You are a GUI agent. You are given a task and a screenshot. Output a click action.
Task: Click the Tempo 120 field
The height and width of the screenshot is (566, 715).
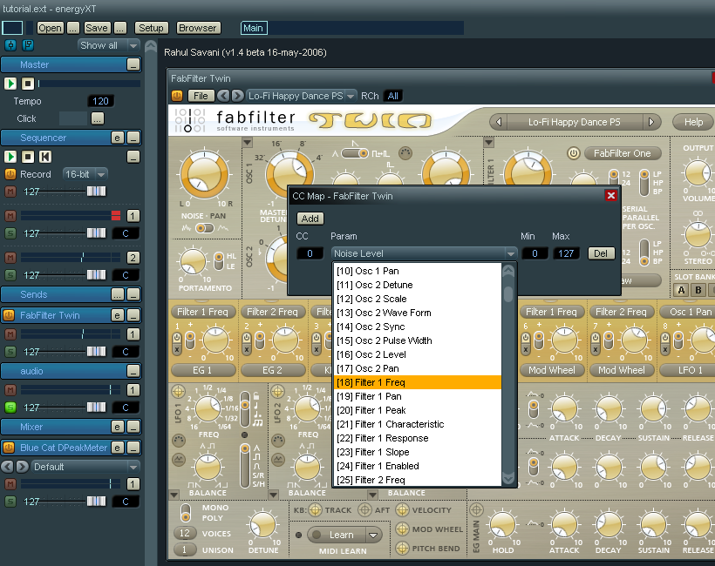(100, 101)
